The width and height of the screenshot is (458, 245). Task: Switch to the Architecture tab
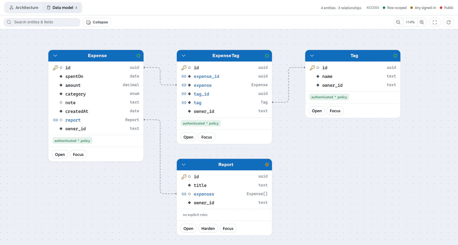(24, 8)
